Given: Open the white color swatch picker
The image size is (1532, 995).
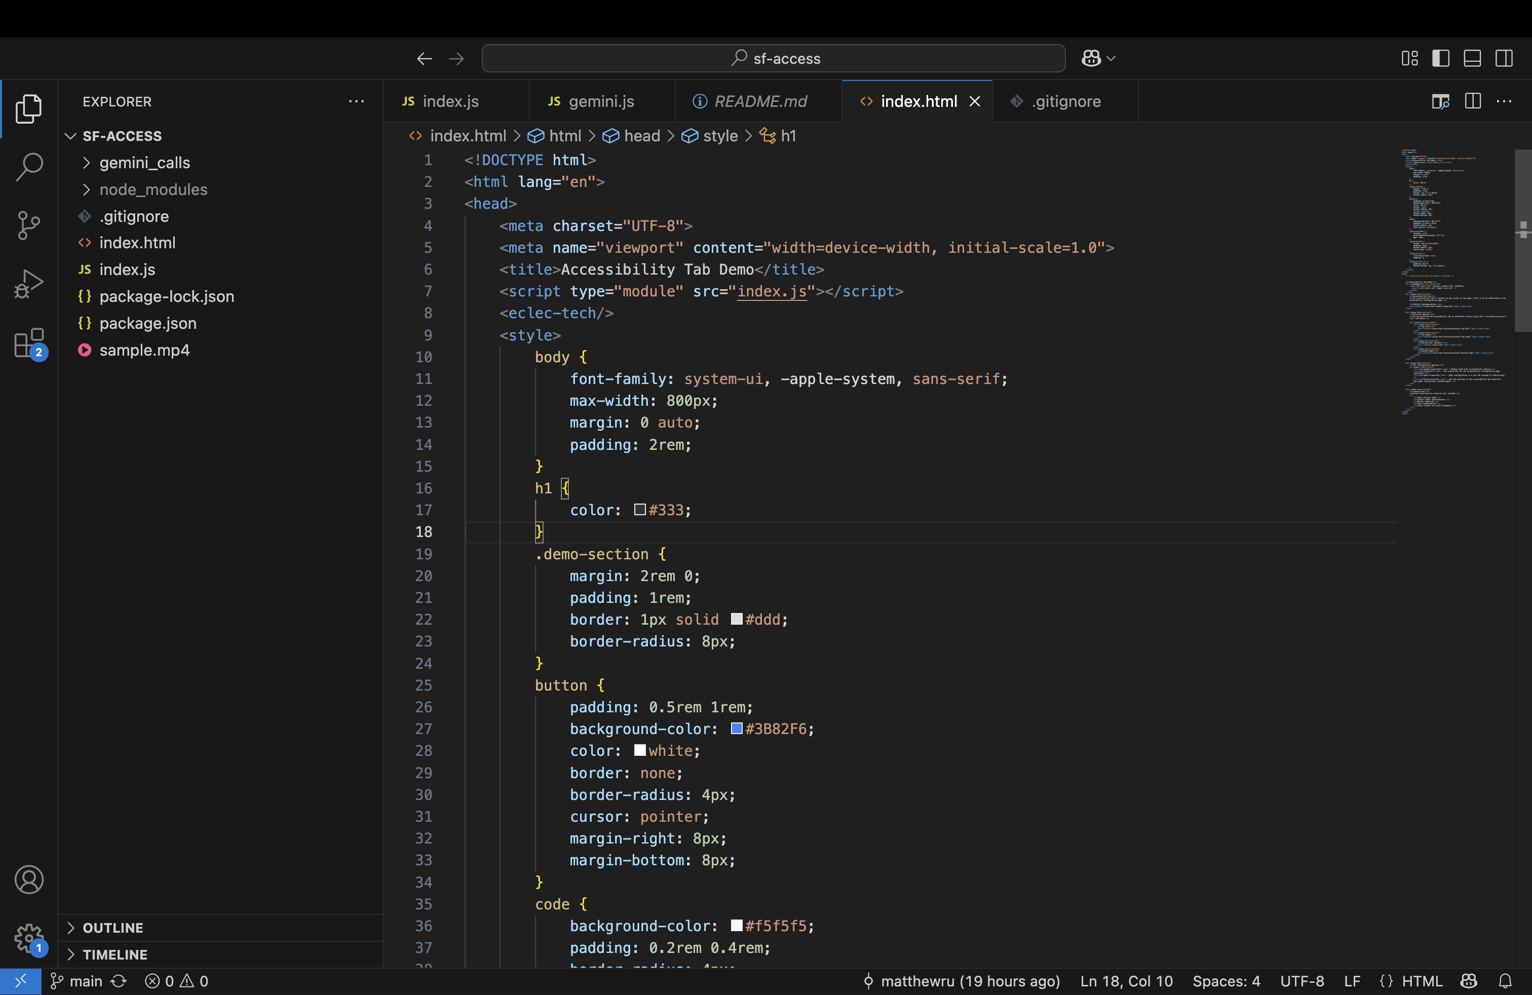Looking at the screenshot, I should click(x=640, y=750).
